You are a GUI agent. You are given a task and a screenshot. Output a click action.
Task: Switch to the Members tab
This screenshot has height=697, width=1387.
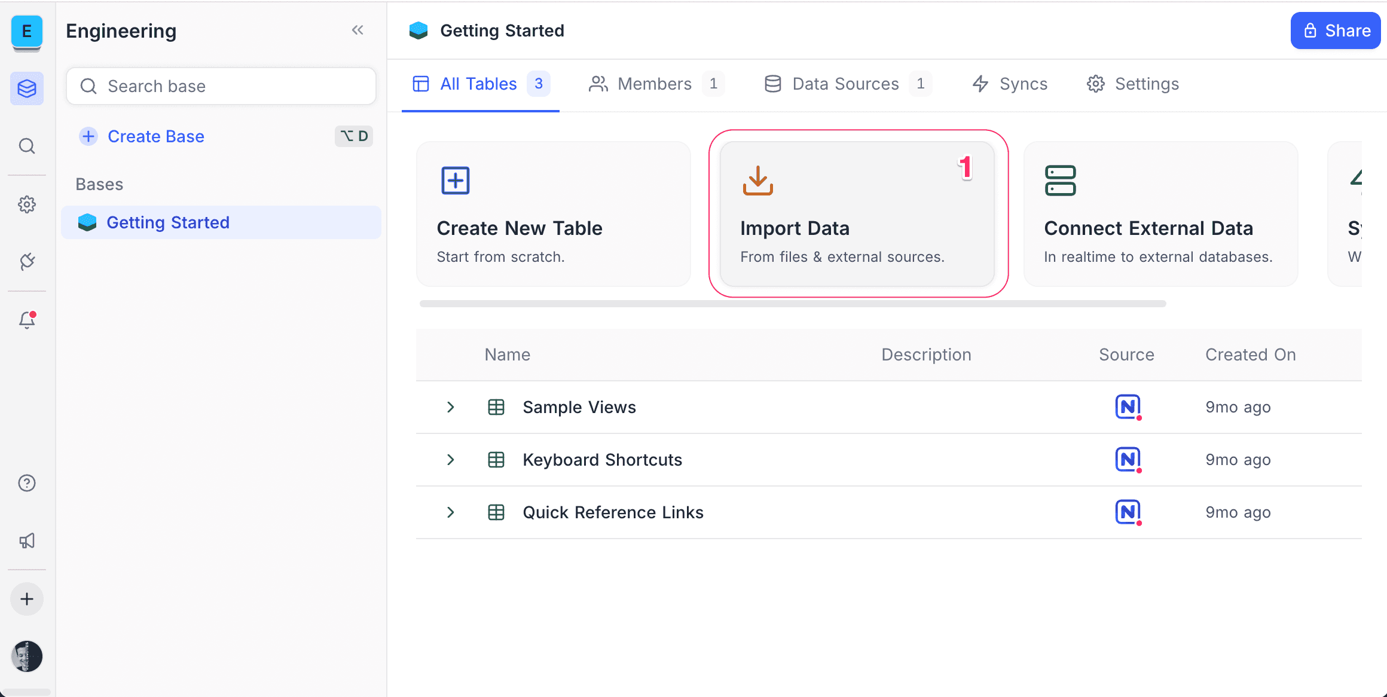(x=655, y=84)
